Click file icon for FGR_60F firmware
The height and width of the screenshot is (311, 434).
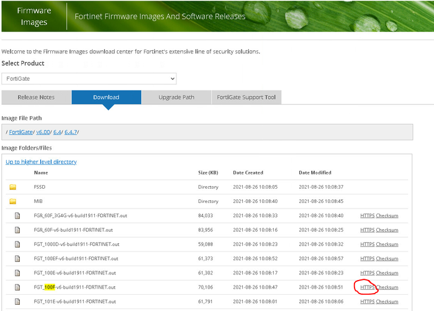[17, 230]
